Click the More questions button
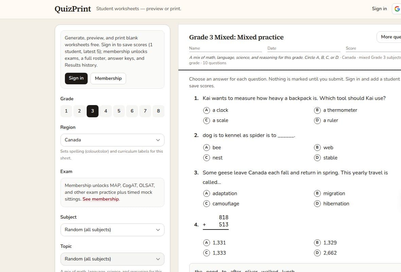Screen dimensions: 401x272 389,37
